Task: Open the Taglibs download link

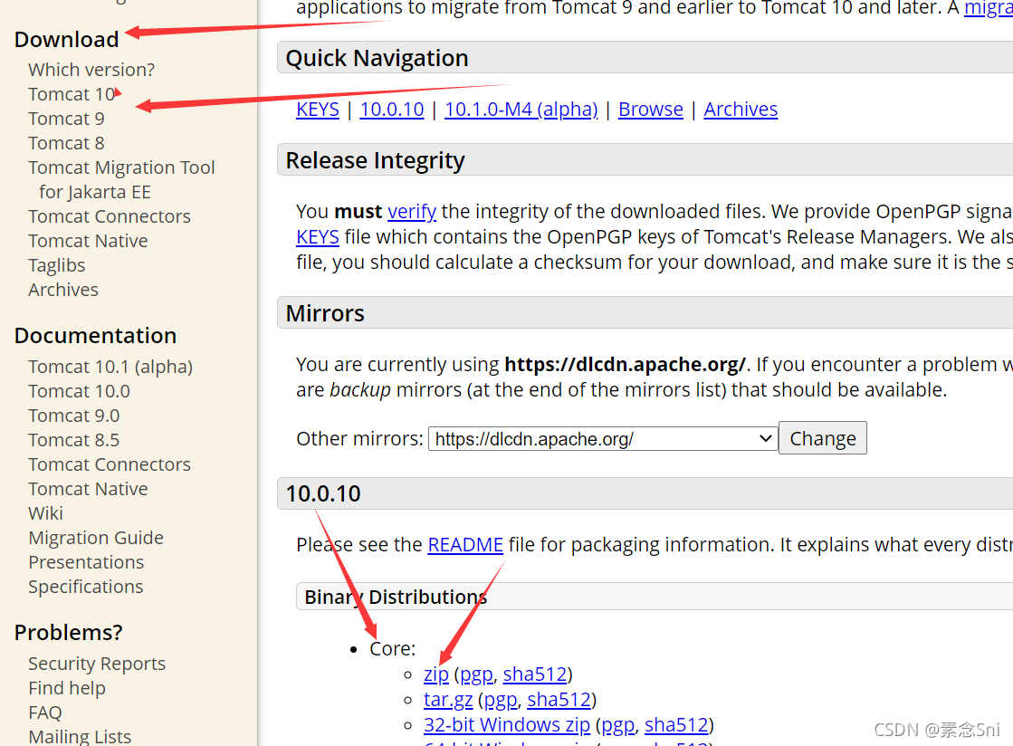Action: 57,265
